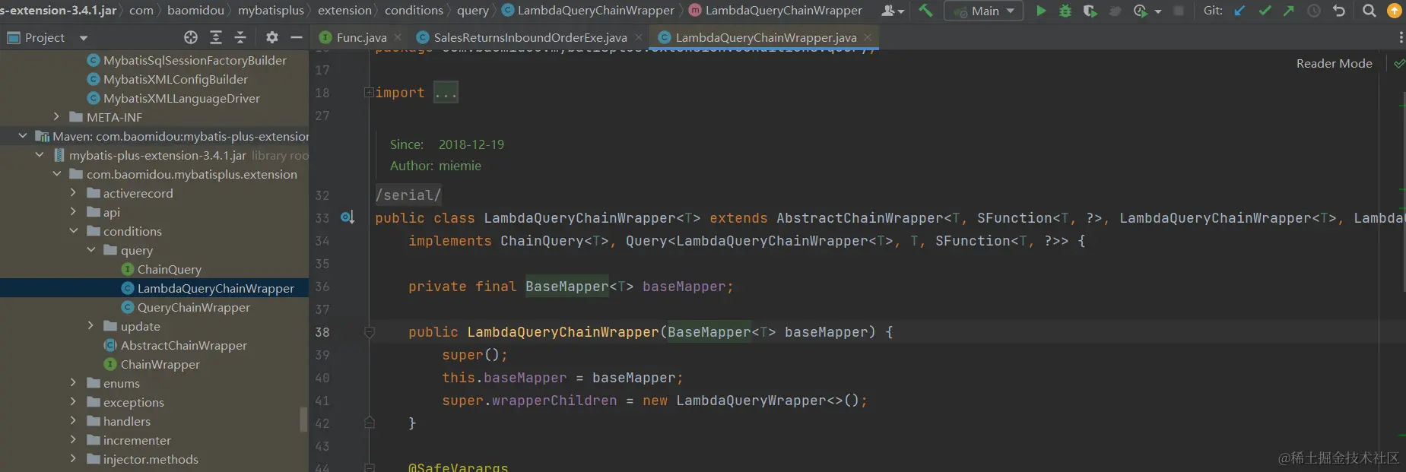Click the folded import ellipsis placeholder
Viewport: 1406px width, 472px height.
(x=446, y=93)
